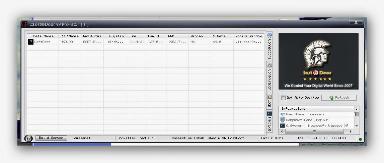Click the S.Vers... column header
Image resolution: width=384 pixels, height=163 pixels.
click(x=222, y=36)
